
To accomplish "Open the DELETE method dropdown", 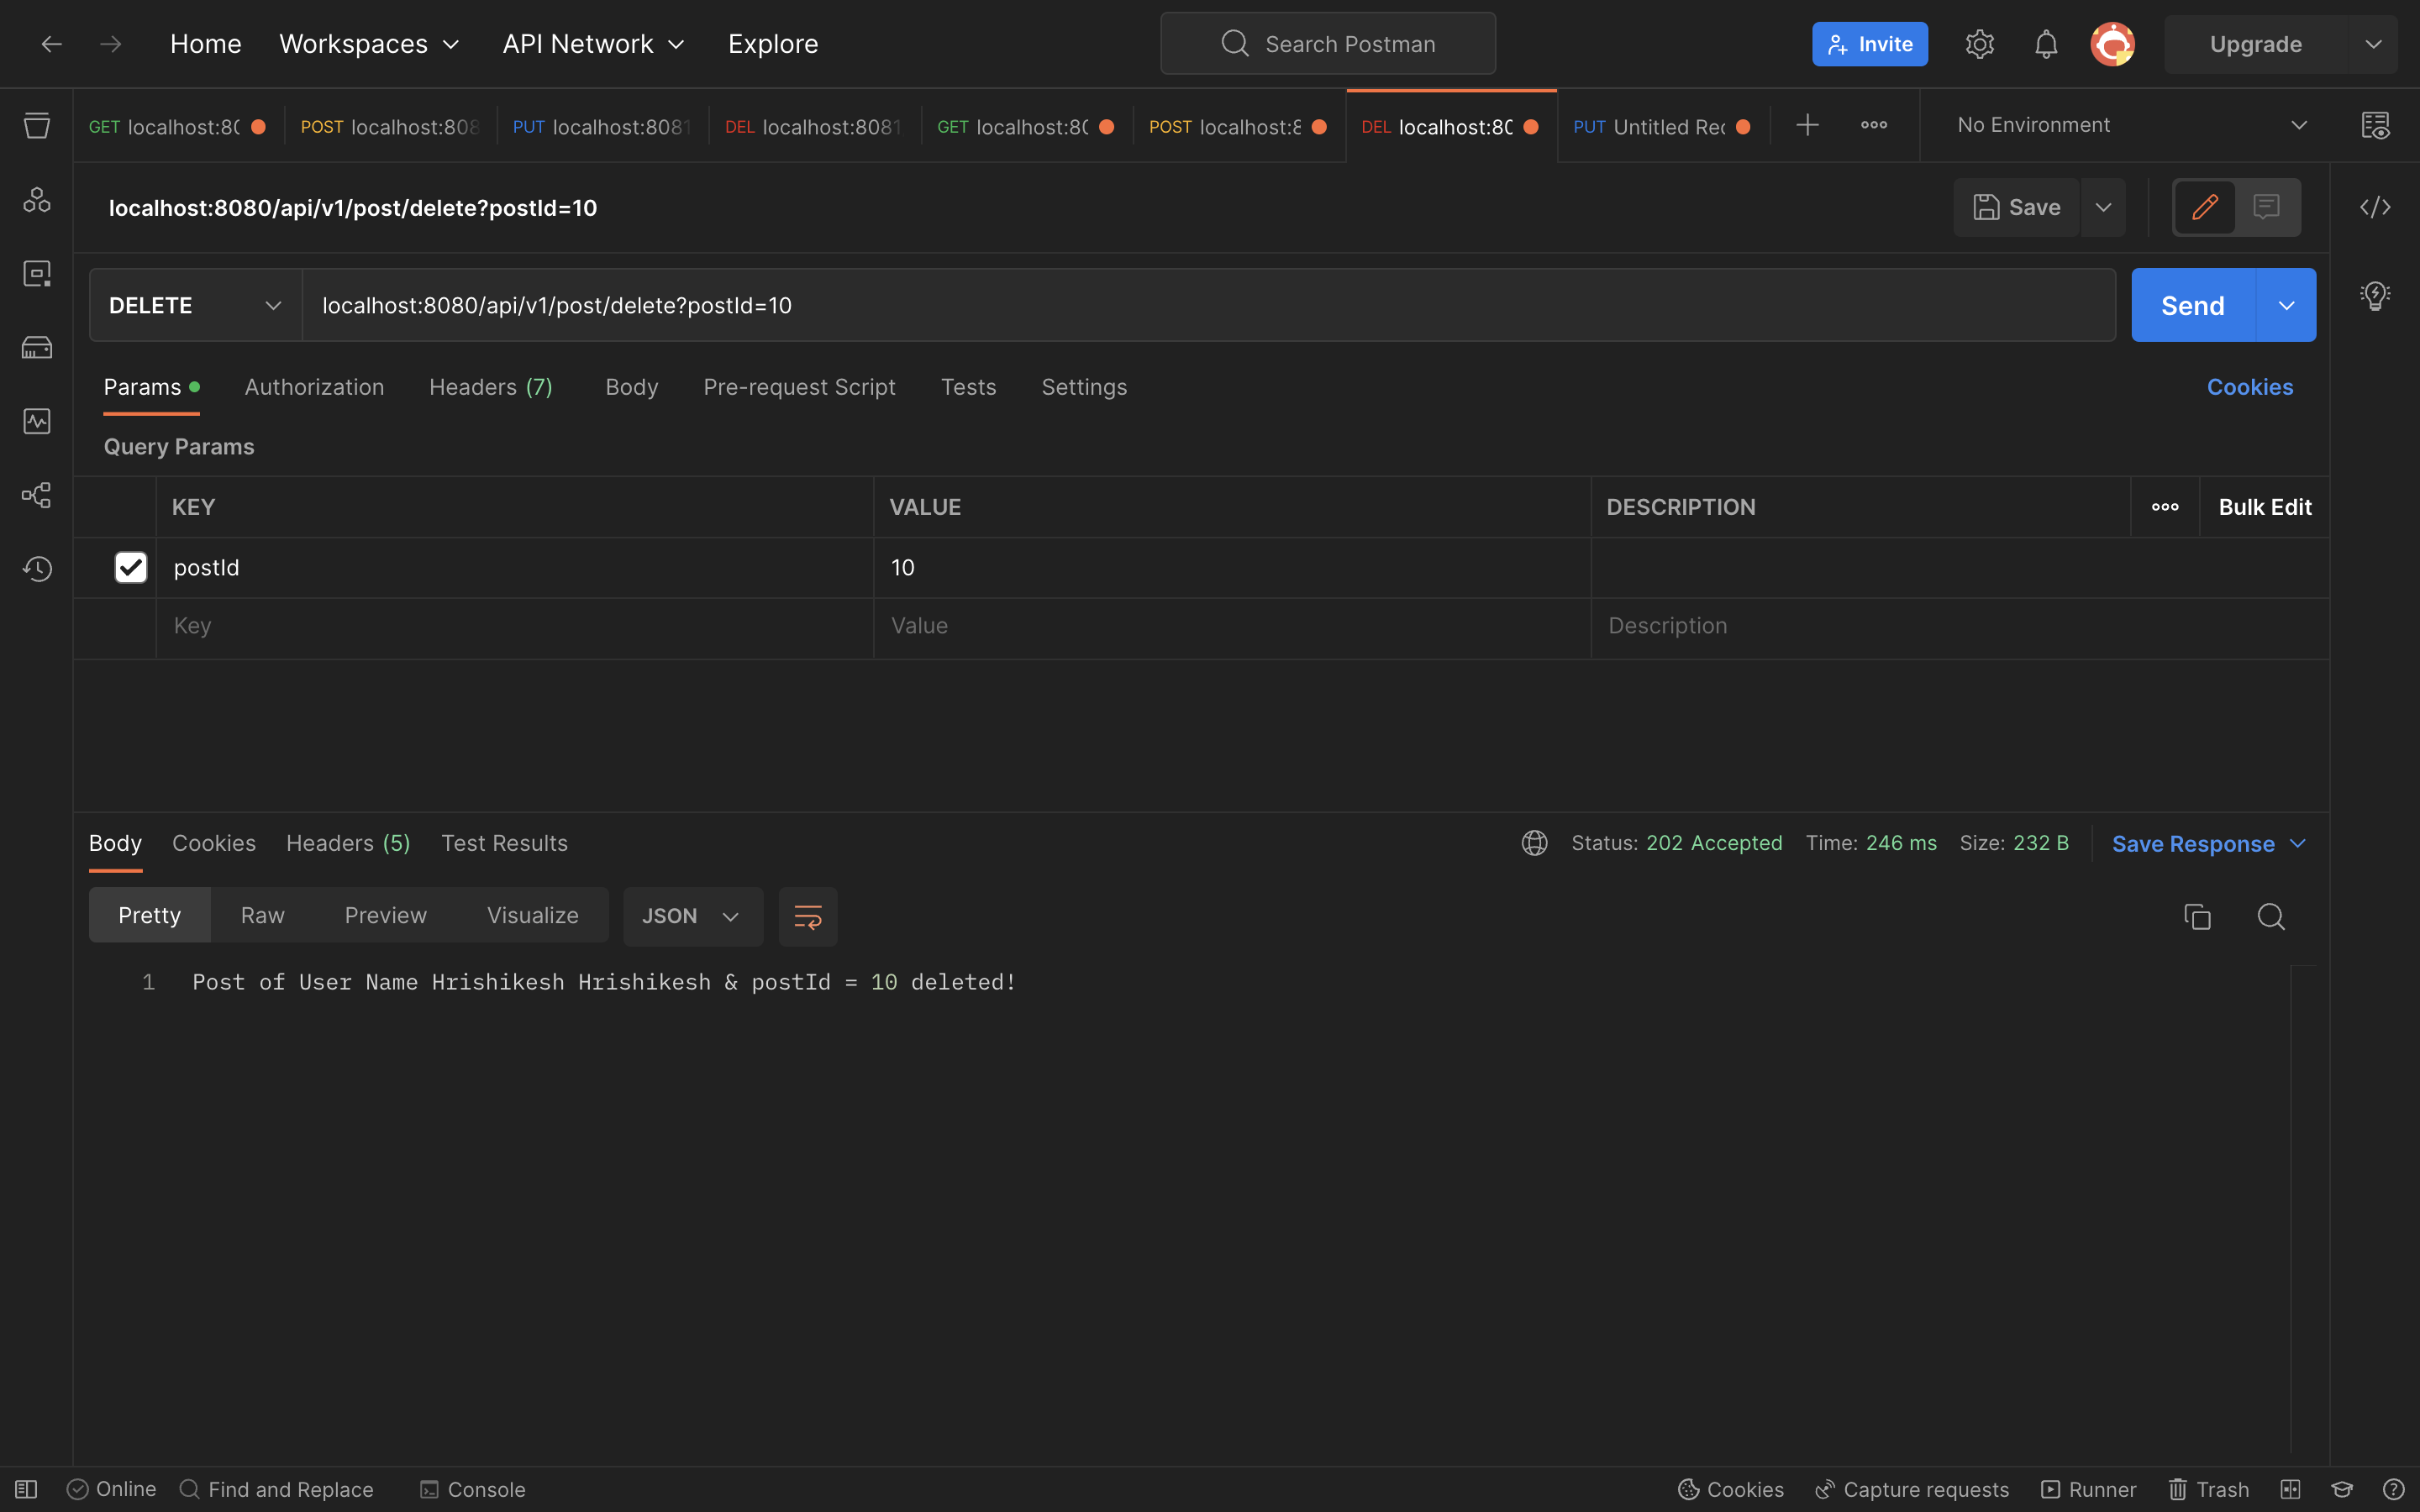I will tap(195, 305).
